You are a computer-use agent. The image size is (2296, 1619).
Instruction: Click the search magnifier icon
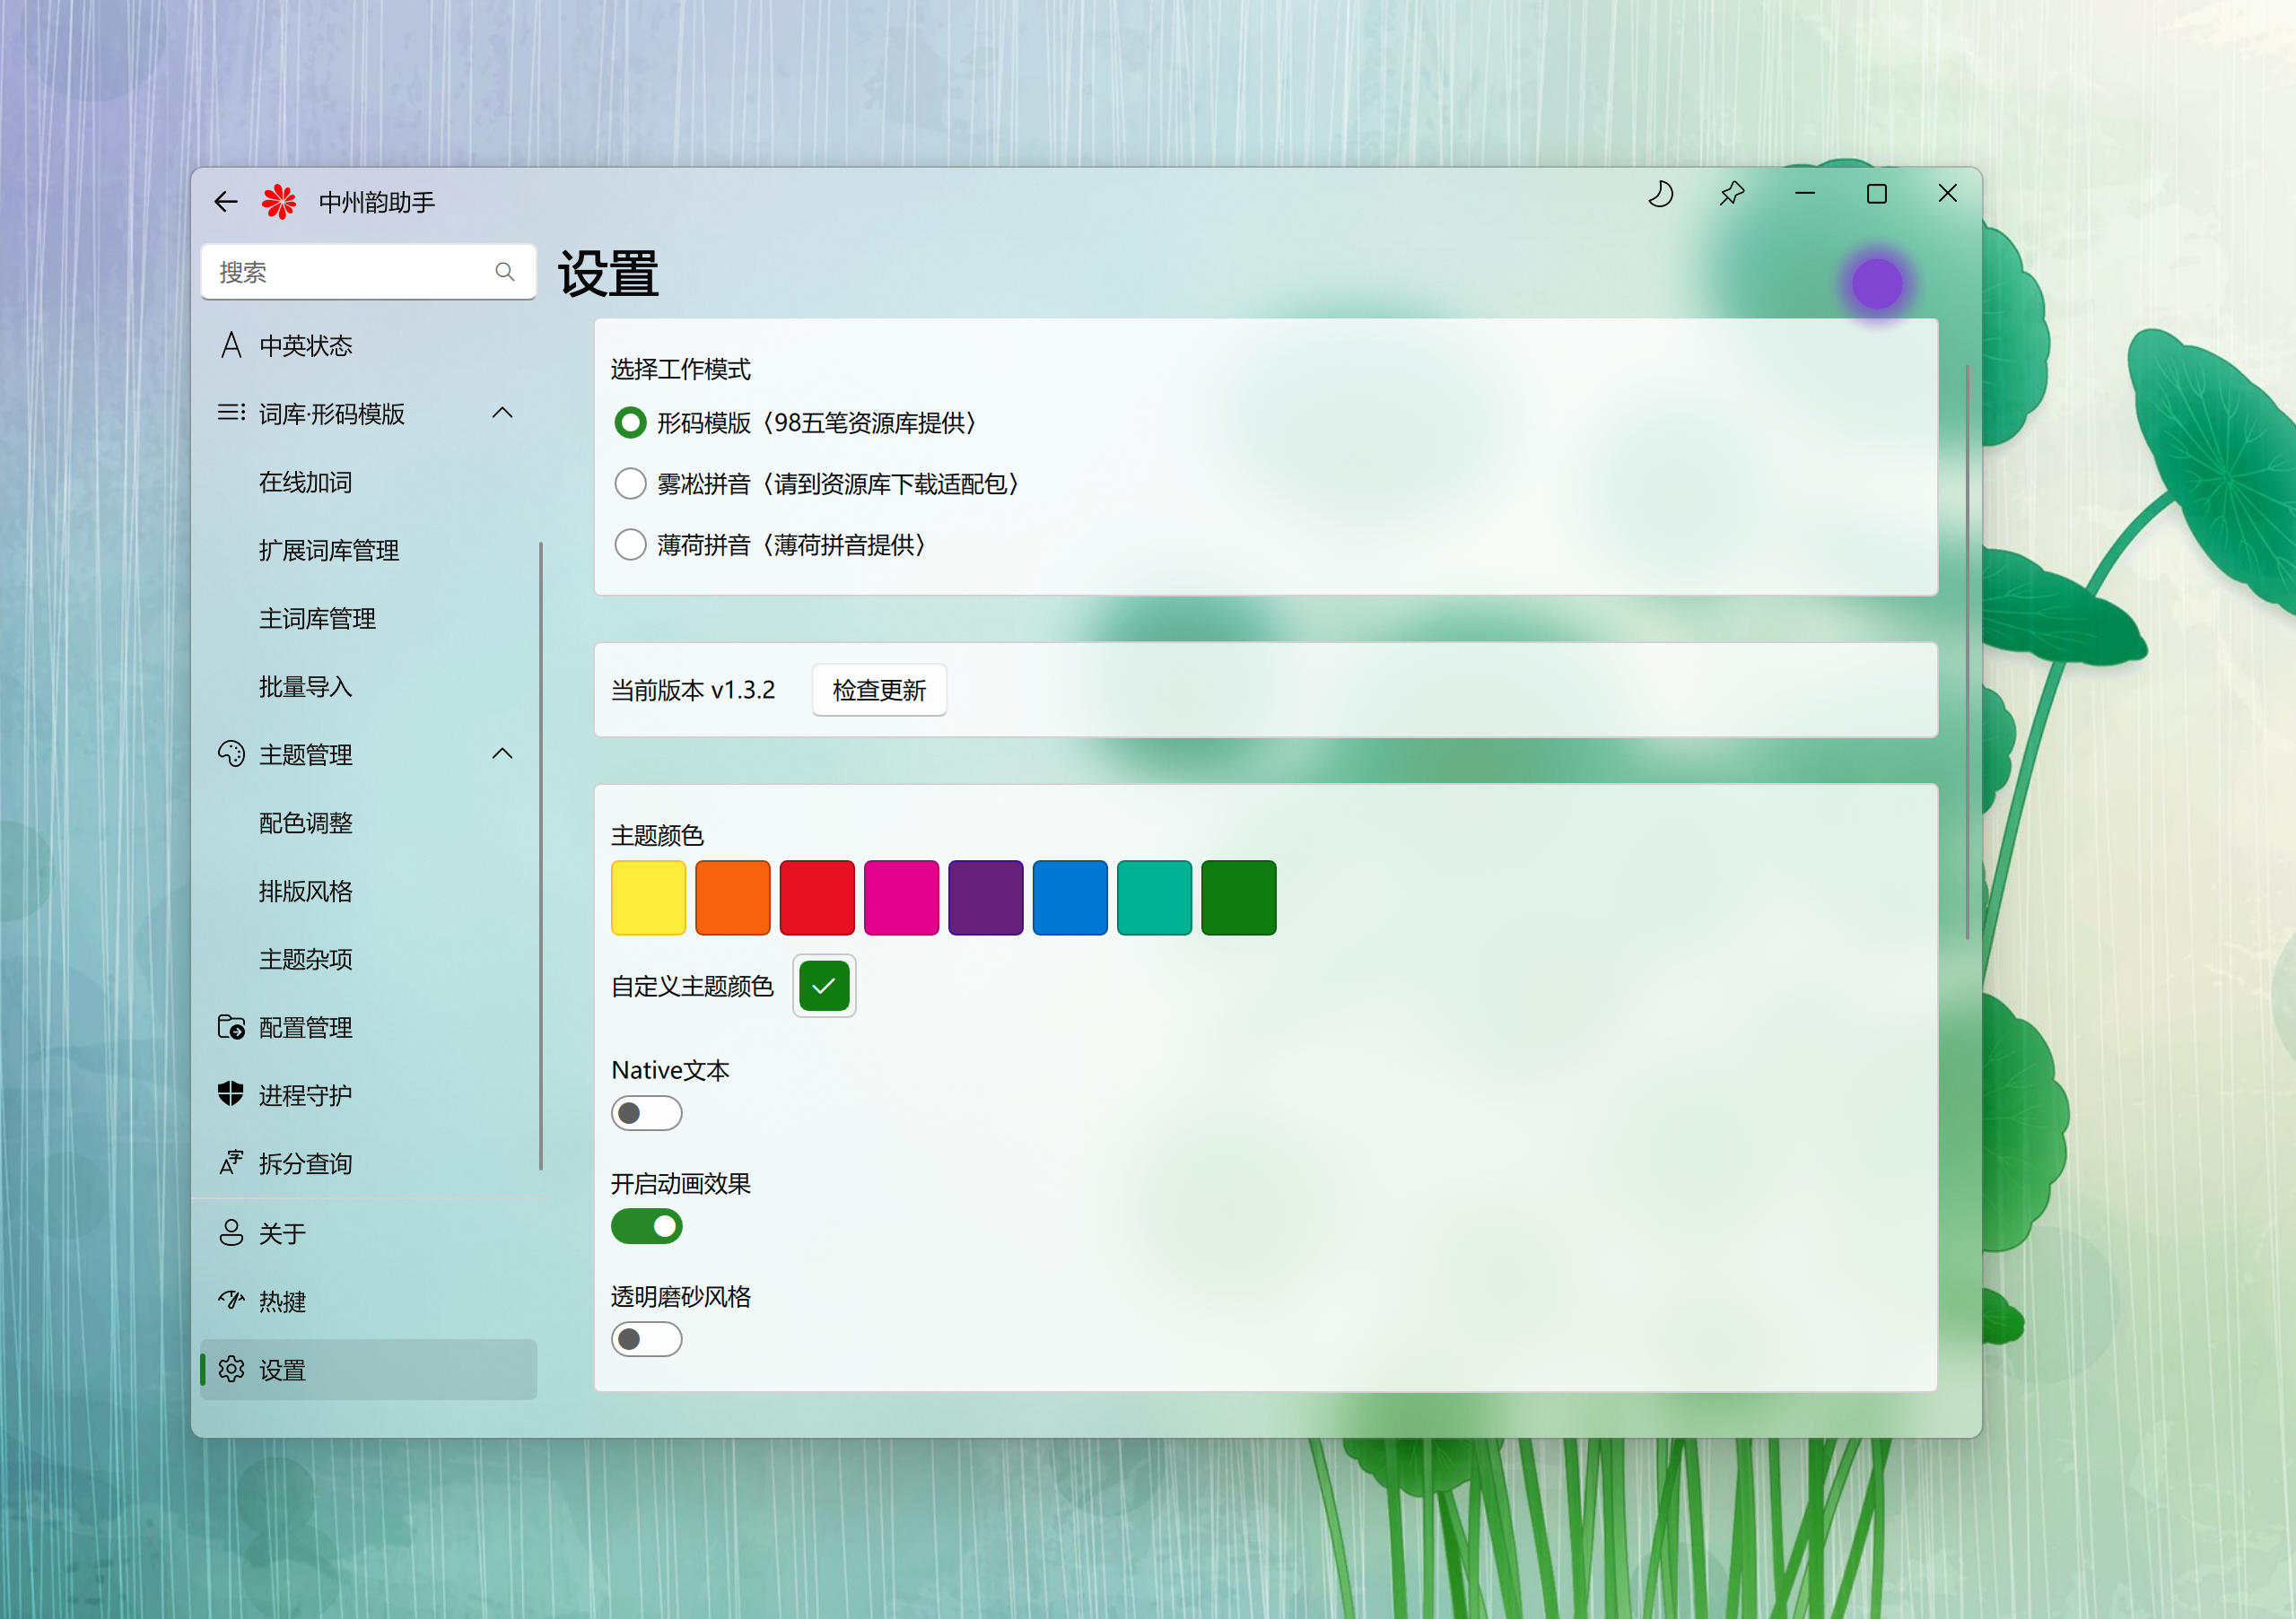click(x=505, y=272)
